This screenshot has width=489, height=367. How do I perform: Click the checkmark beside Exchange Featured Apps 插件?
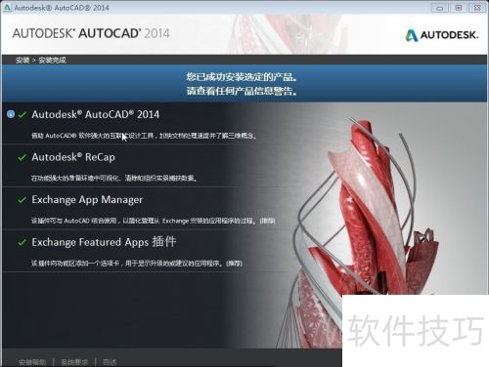pyautogui.click(x=22, y=242)
